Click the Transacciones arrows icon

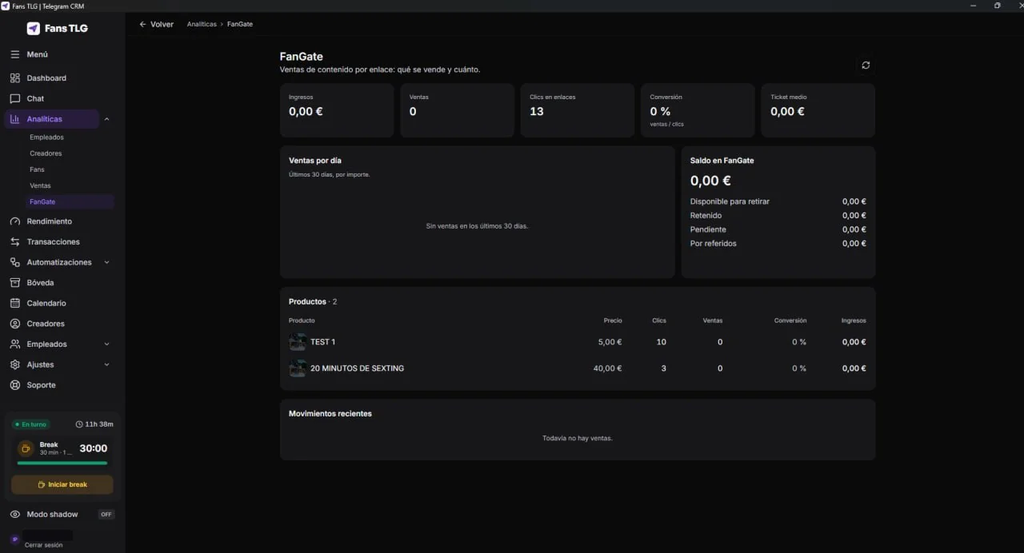pos(15,241)
